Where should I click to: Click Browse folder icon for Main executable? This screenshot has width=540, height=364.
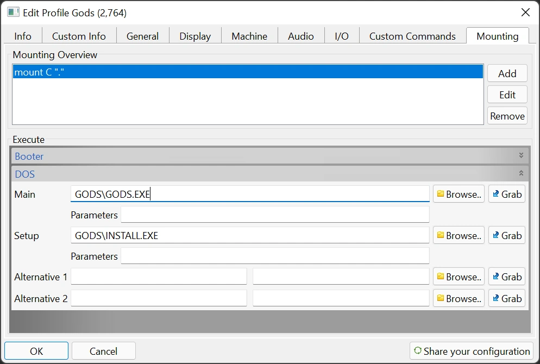pyautogui.click(x=441, y=194)
